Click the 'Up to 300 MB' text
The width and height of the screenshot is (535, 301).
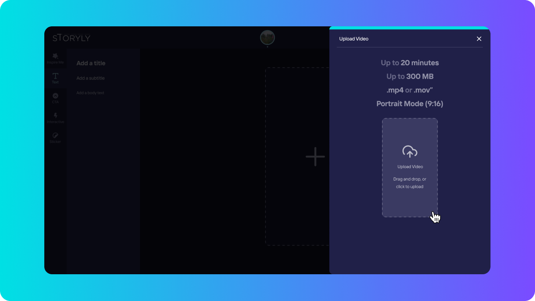point(410,77)
